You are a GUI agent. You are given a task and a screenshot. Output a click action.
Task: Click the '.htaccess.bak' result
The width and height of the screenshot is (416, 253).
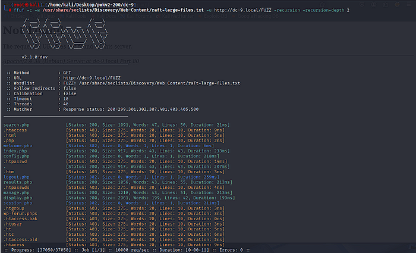click(x=20, y=218)
